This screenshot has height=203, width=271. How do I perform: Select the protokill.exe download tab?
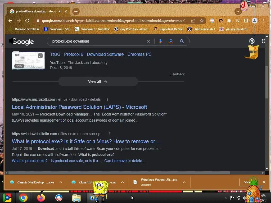pyautogui.click(x=36, y=11)
